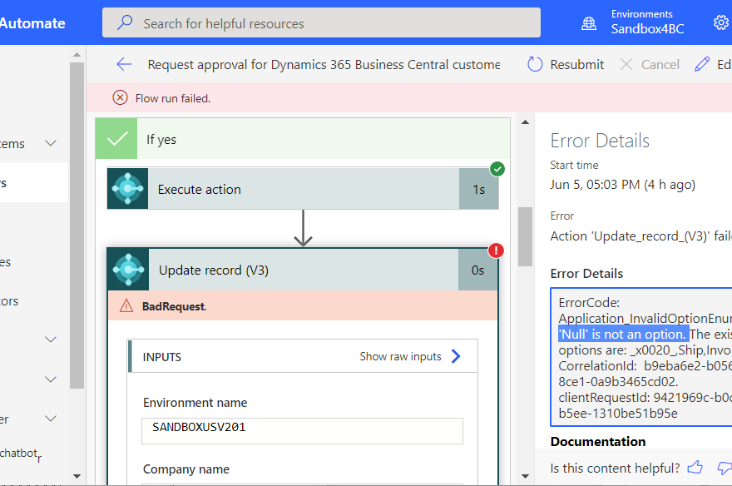
Task: Open the settings gear
Action: tap(721, 22)
